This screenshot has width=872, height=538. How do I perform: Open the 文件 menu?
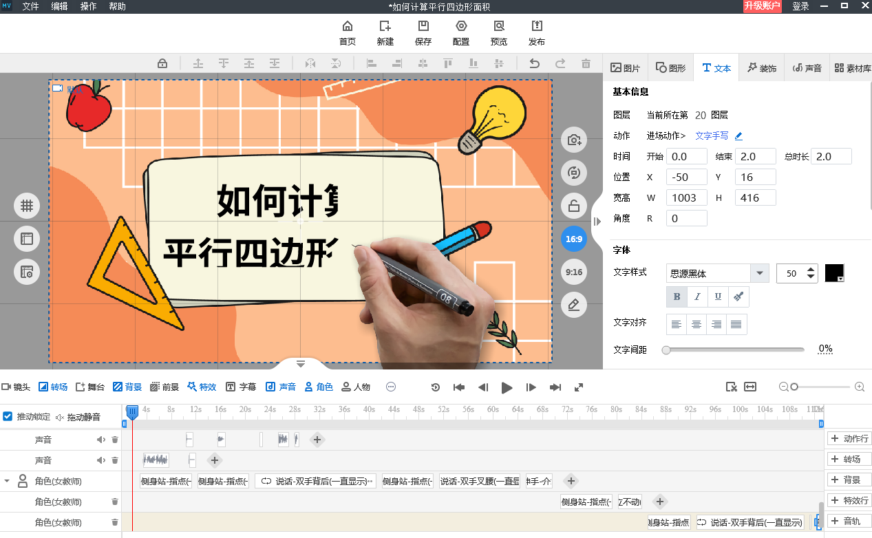pos(31,6)
